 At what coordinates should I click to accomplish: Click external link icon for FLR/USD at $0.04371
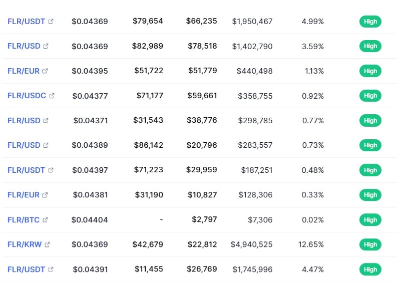point(46,121)
